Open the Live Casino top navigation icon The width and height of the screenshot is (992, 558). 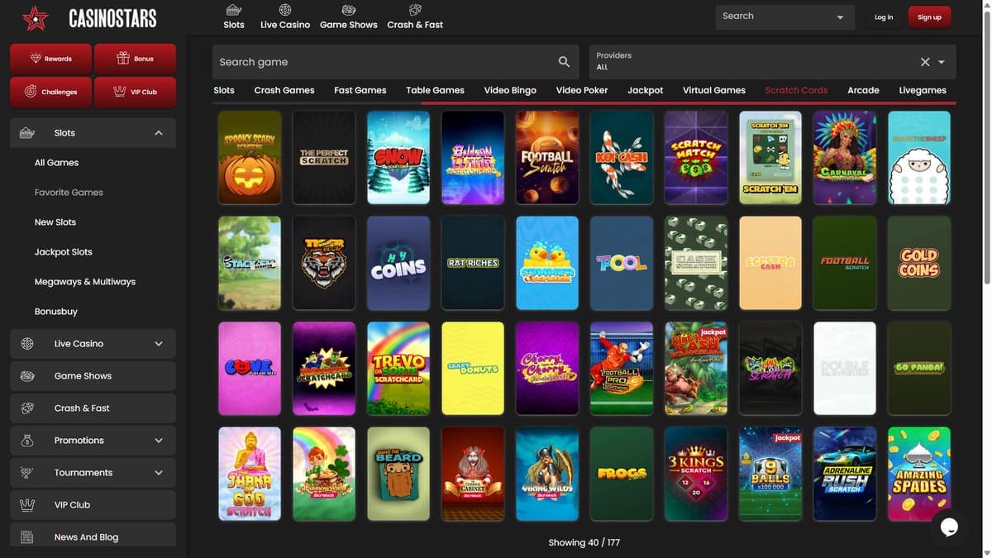pos(285,10)
